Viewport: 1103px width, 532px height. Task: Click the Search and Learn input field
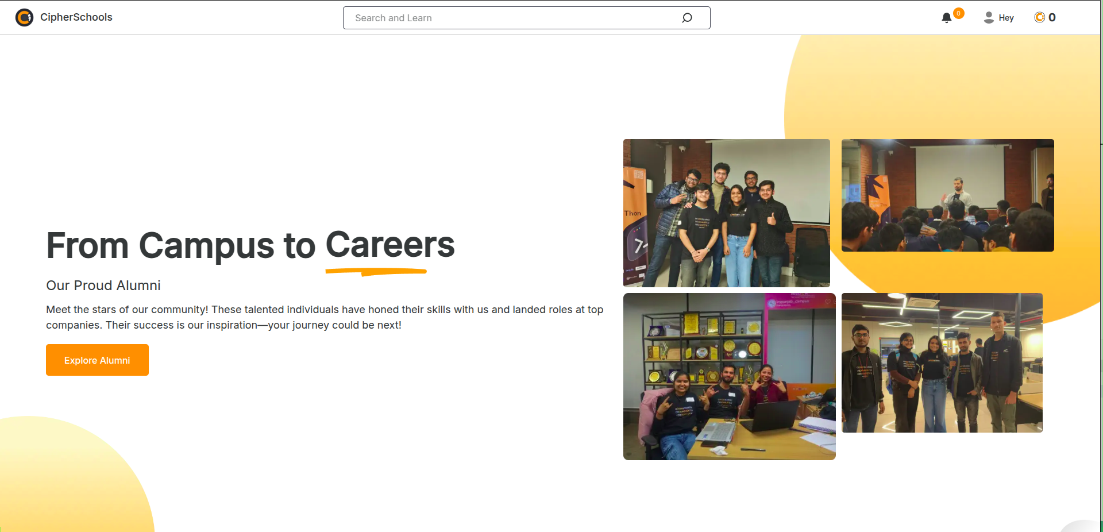pyautogui.click(x=517, y=18)
